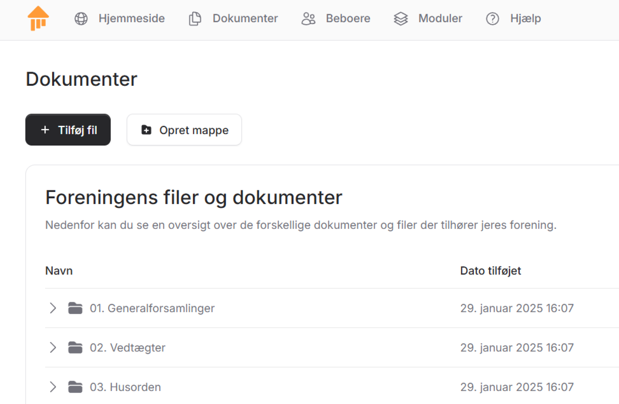
Task: Click the date of 02. Vedtægter
Action: point(517,347)
